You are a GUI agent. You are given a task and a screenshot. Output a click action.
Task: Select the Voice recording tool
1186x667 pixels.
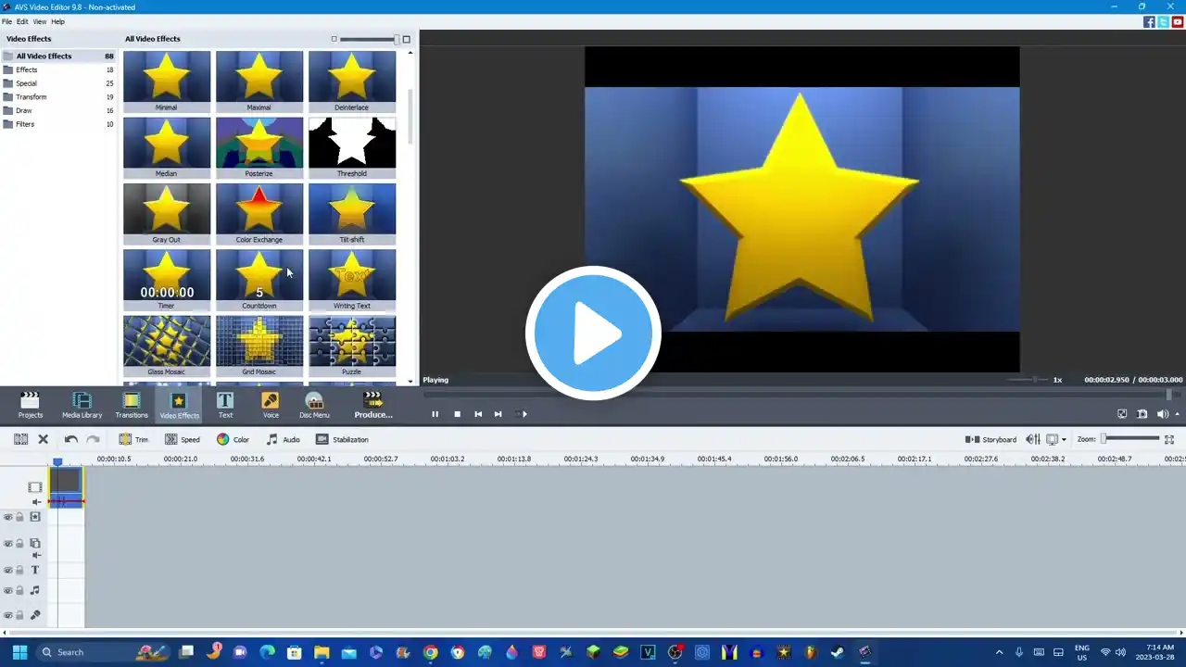(x=271, y=404)
